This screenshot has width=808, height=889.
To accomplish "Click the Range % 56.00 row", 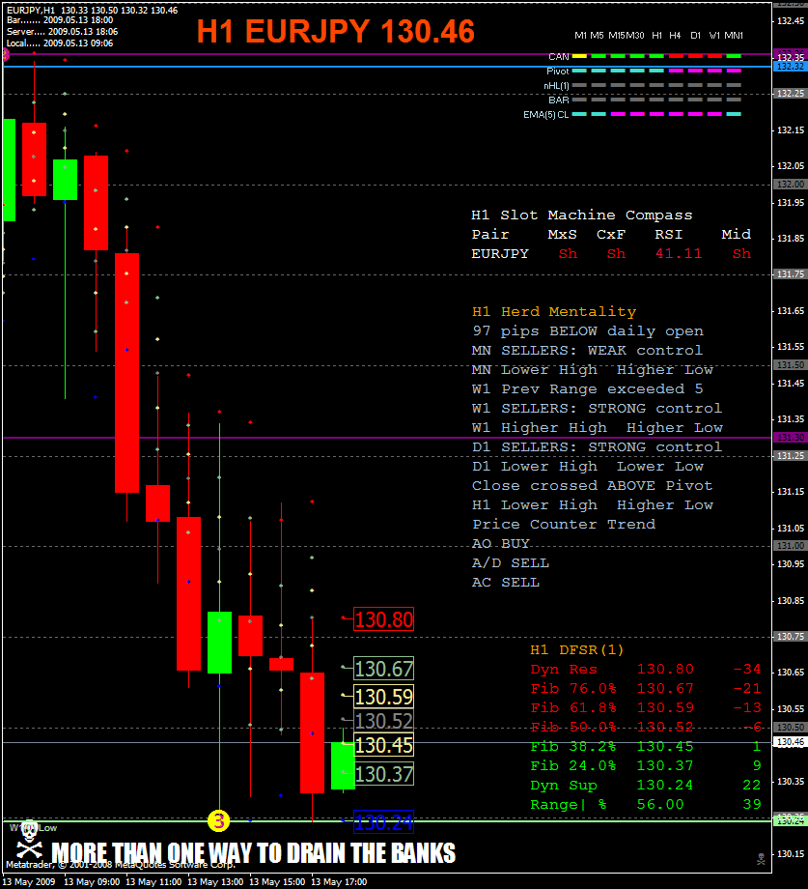I will point(646,805).
